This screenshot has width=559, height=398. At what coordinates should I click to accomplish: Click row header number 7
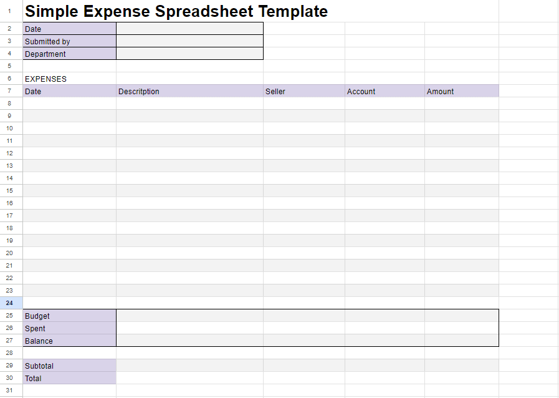[9, 91]
